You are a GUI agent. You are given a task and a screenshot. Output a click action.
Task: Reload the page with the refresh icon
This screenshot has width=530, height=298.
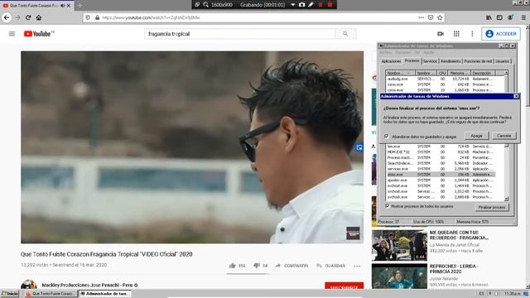click(28, 17)
